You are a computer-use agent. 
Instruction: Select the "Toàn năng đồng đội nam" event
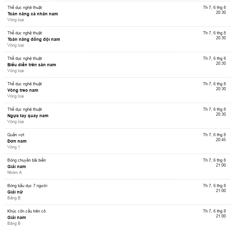point(34,39)
